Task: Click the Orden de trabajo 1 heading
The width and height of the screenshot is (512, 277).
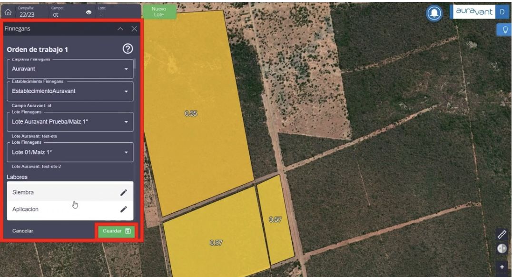Action: pyautogui.click(x=37, y=49)
